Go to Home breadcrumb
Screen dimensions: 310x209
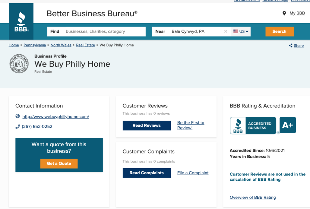14,45
